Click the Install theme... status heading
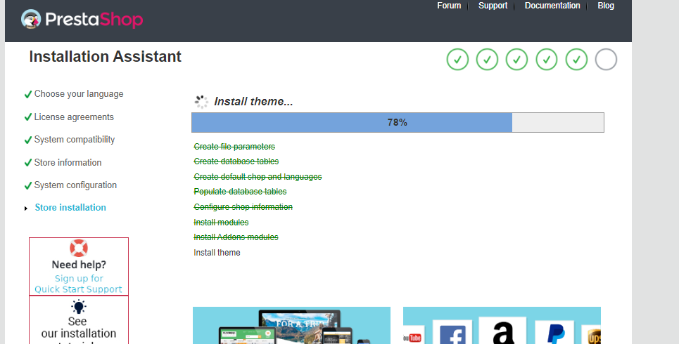This screenshot has height=344, width=679. click(253, 102)
